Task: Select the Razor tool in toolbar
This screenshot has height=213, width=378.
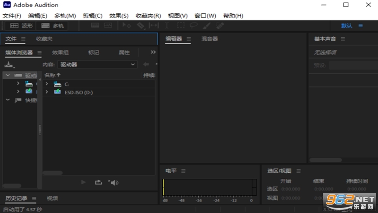Action: 141,25
